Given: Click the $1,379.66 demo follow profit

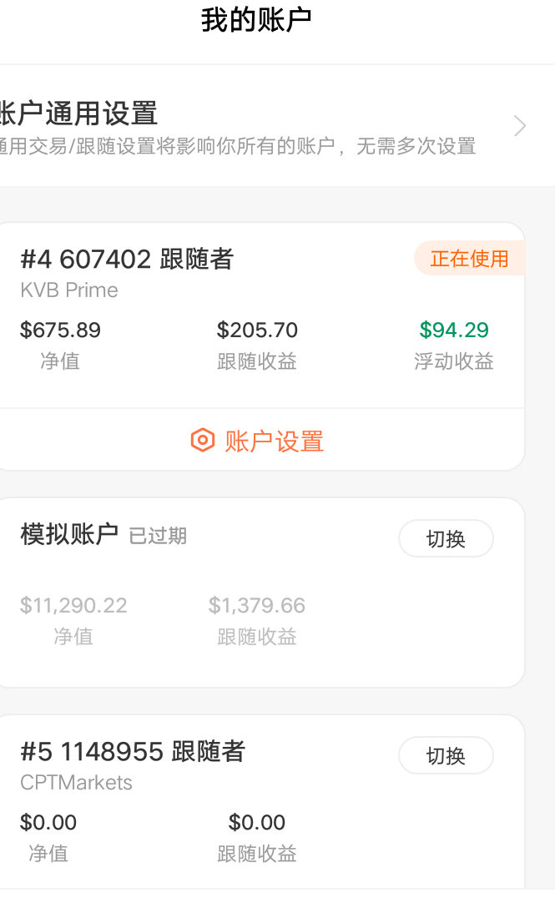Looking at the screenshot, I should (x=257, y=605).
